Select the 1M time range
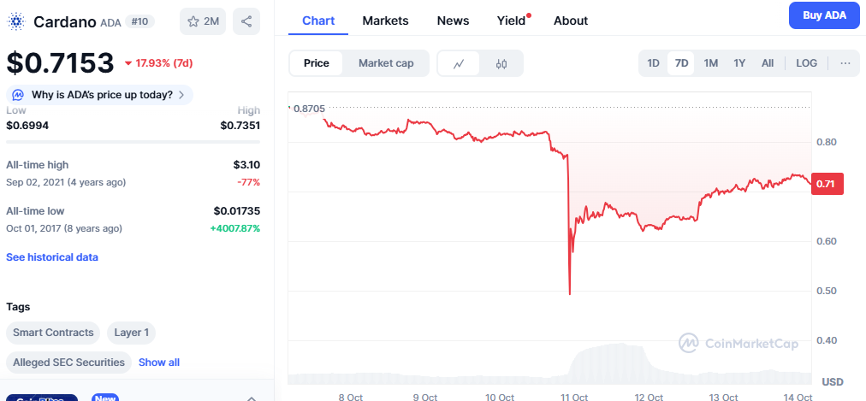The image size is (866, 401). (710, 63)
